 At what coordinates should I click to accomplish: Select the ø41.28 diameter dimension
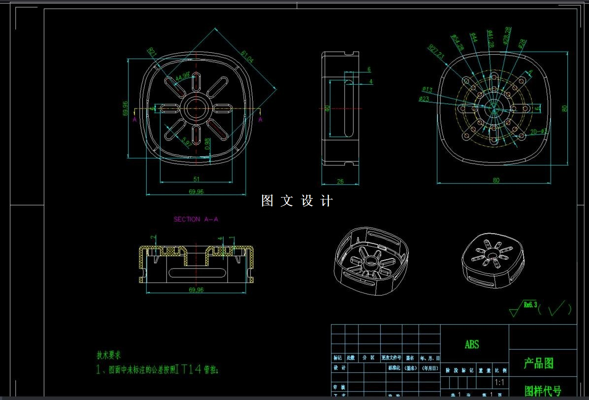tap(490, 38)
